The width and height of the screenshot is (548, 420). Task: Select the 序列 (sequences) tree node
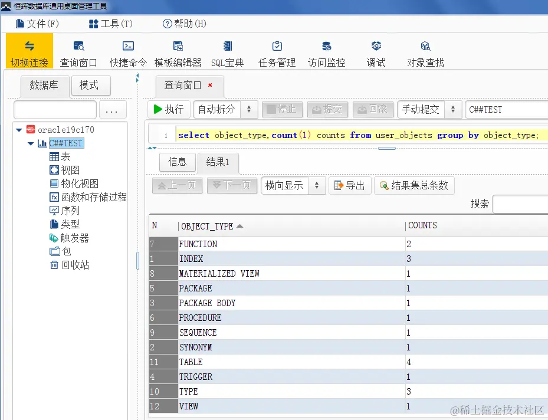tap(65, 211)
